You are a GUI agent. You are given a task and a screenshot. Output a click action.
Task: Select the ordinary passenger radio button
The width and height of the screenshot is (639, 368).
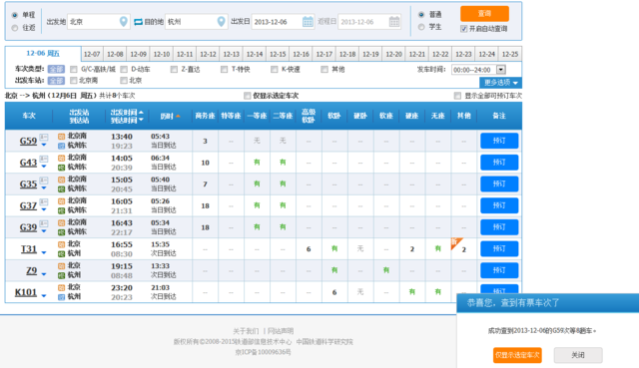click(421, 15)
